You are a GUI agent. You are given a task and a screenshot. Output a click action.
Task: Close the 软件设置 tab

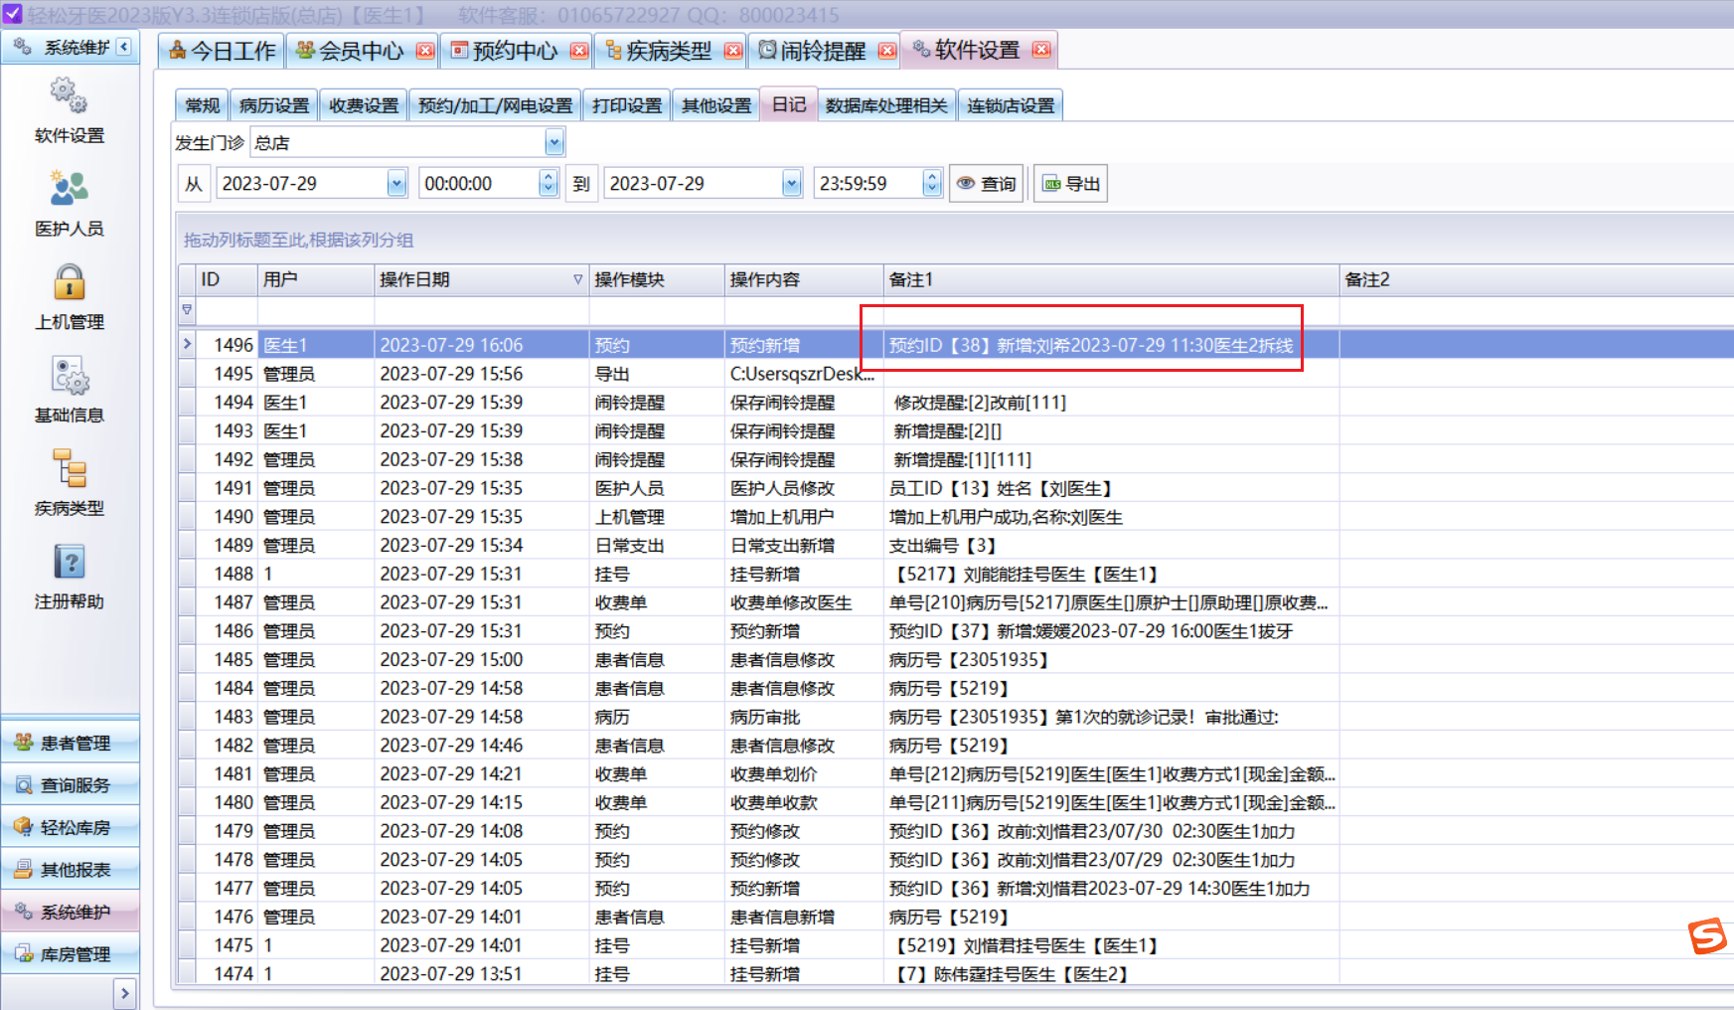click(x=1041, y=50)
